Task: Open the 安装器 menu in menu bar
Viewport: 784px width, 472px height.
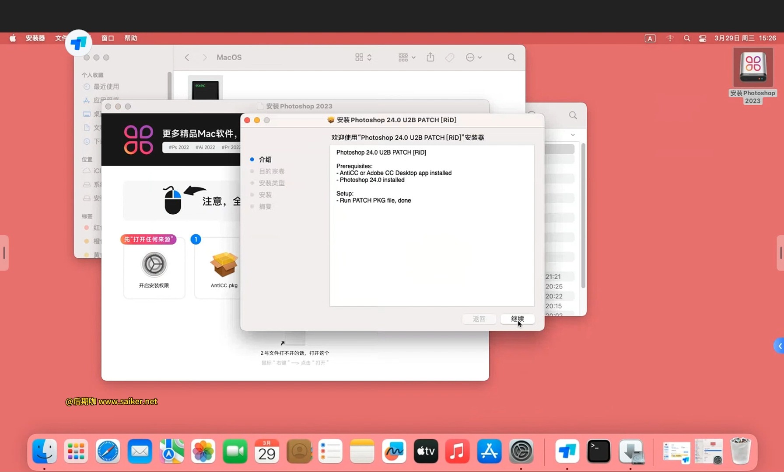Action: (x=35, y=38)
